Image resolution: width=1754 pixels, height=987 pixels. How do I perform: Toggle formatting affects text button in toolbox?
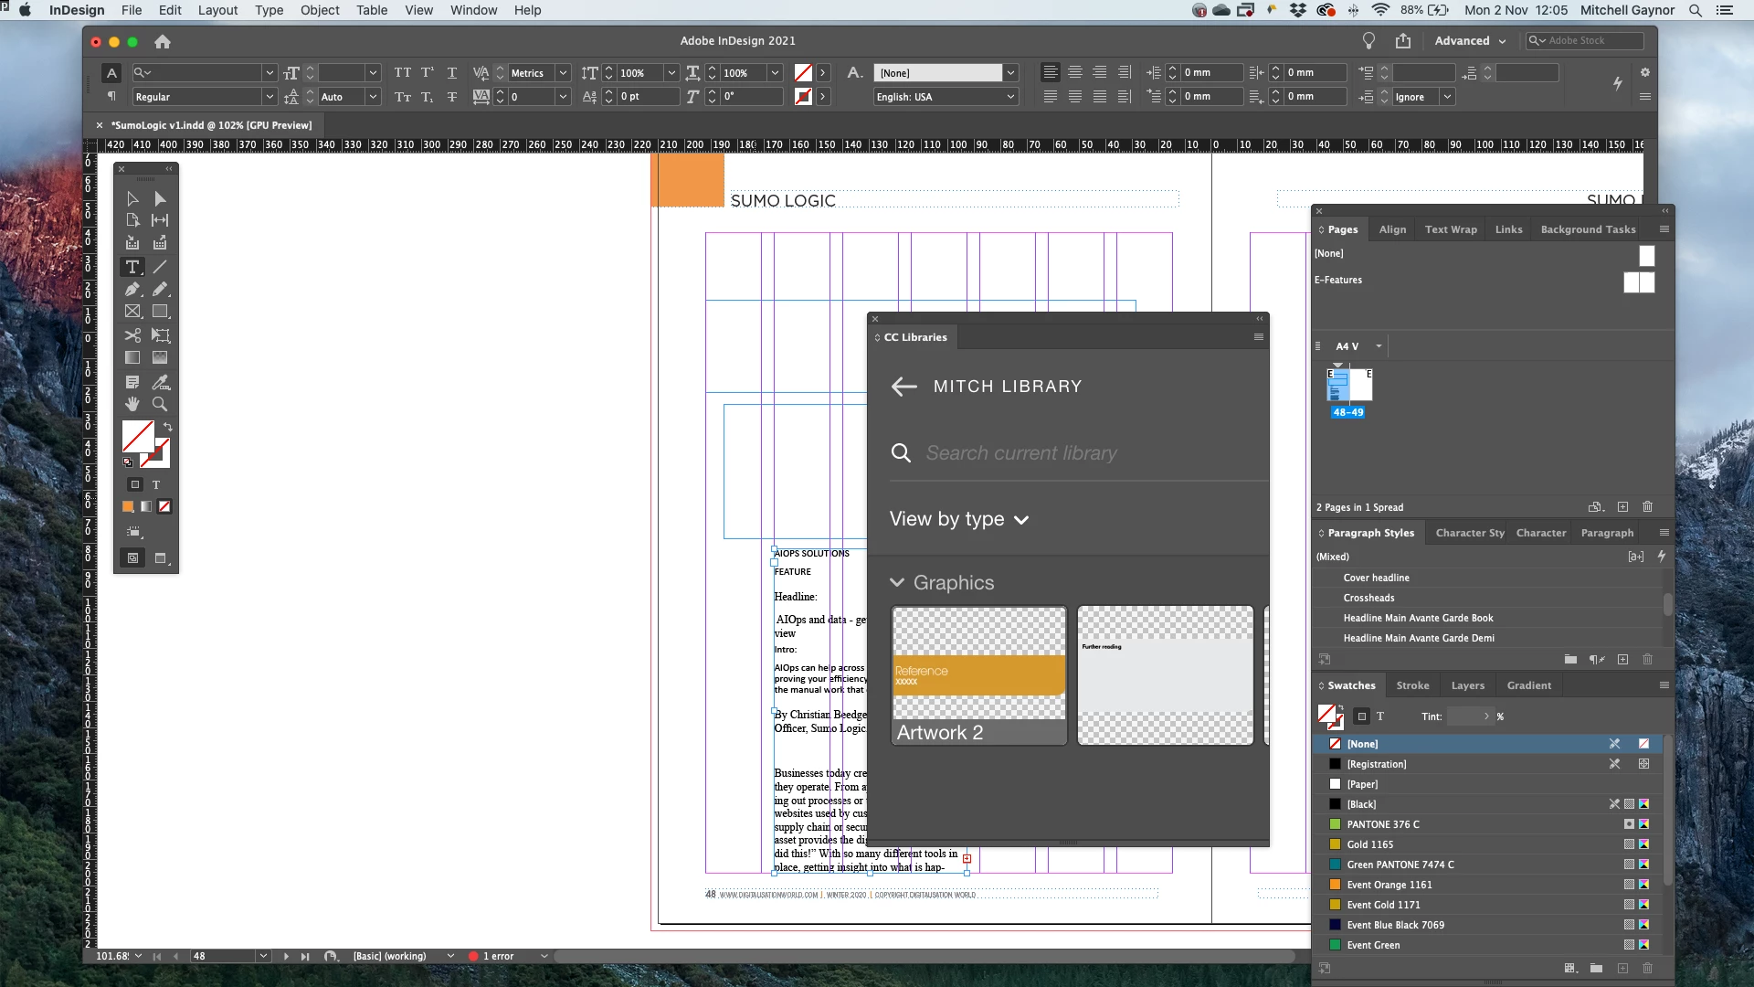[x=156, y=485]
